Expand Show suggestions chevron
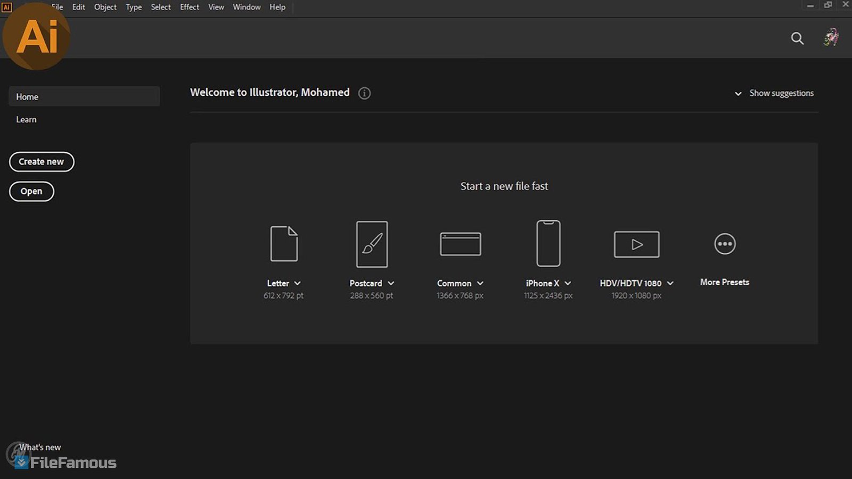 (x=738, y=94)
